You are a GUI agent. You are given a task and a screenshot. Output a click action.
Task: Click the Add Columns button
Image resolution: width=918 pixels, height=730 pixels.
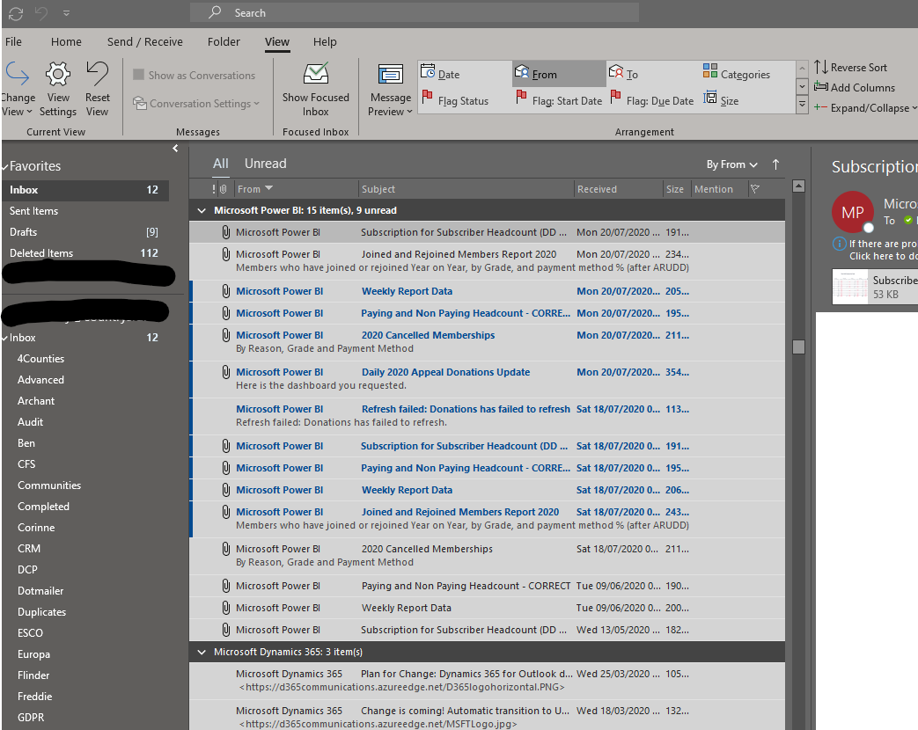[855, 88]
